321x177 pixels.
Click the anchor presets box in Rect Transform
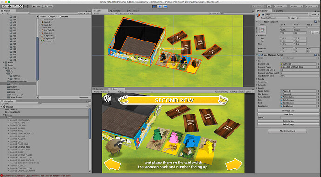coord(262,30)
